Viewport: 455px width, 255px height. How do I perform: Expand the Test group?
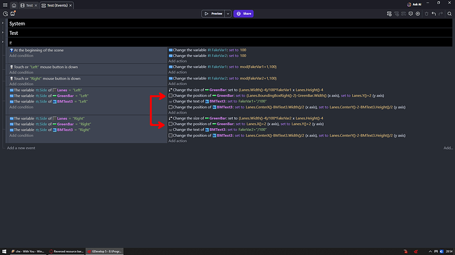tap(3, 32)
